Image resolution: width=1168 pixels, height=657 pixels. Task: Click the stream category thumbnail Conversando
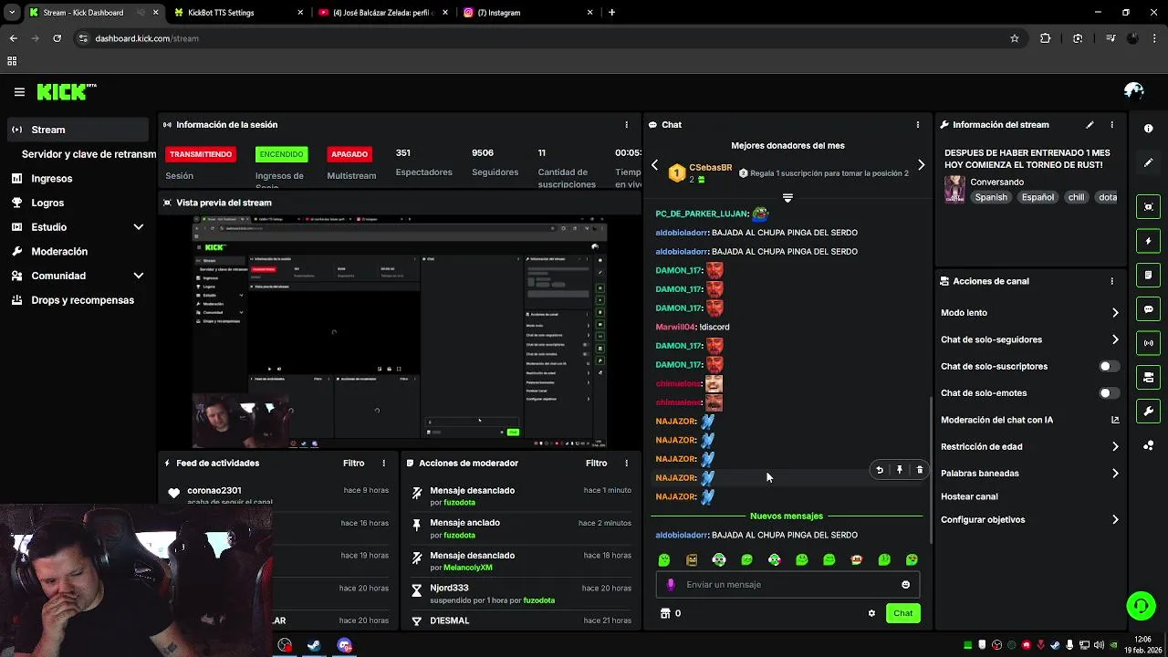coord(954,189)
